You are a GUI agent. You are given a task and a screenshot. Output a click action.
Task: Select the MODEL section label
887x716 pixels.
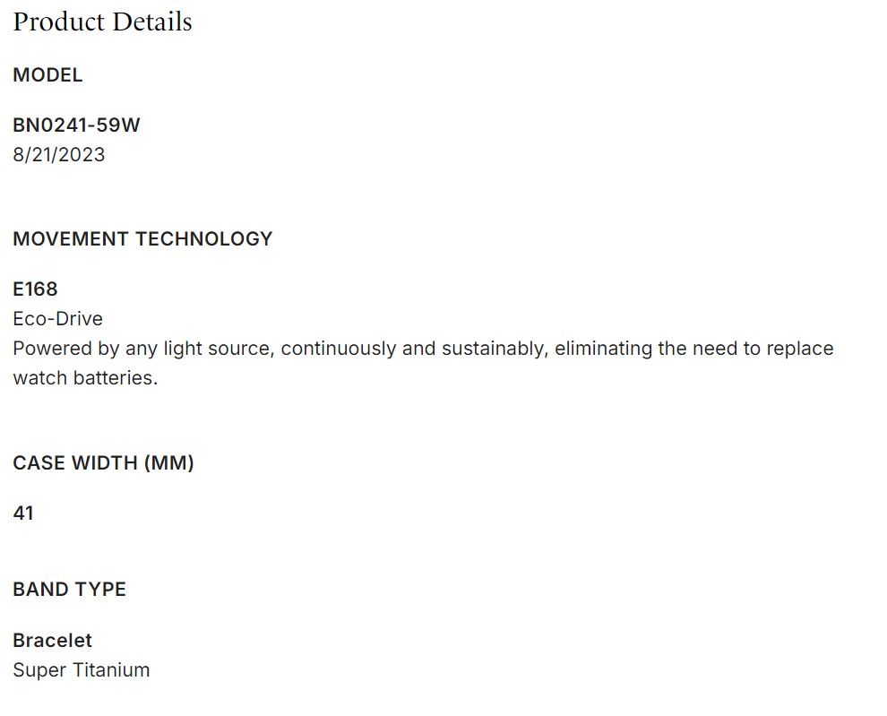(47, 75)
